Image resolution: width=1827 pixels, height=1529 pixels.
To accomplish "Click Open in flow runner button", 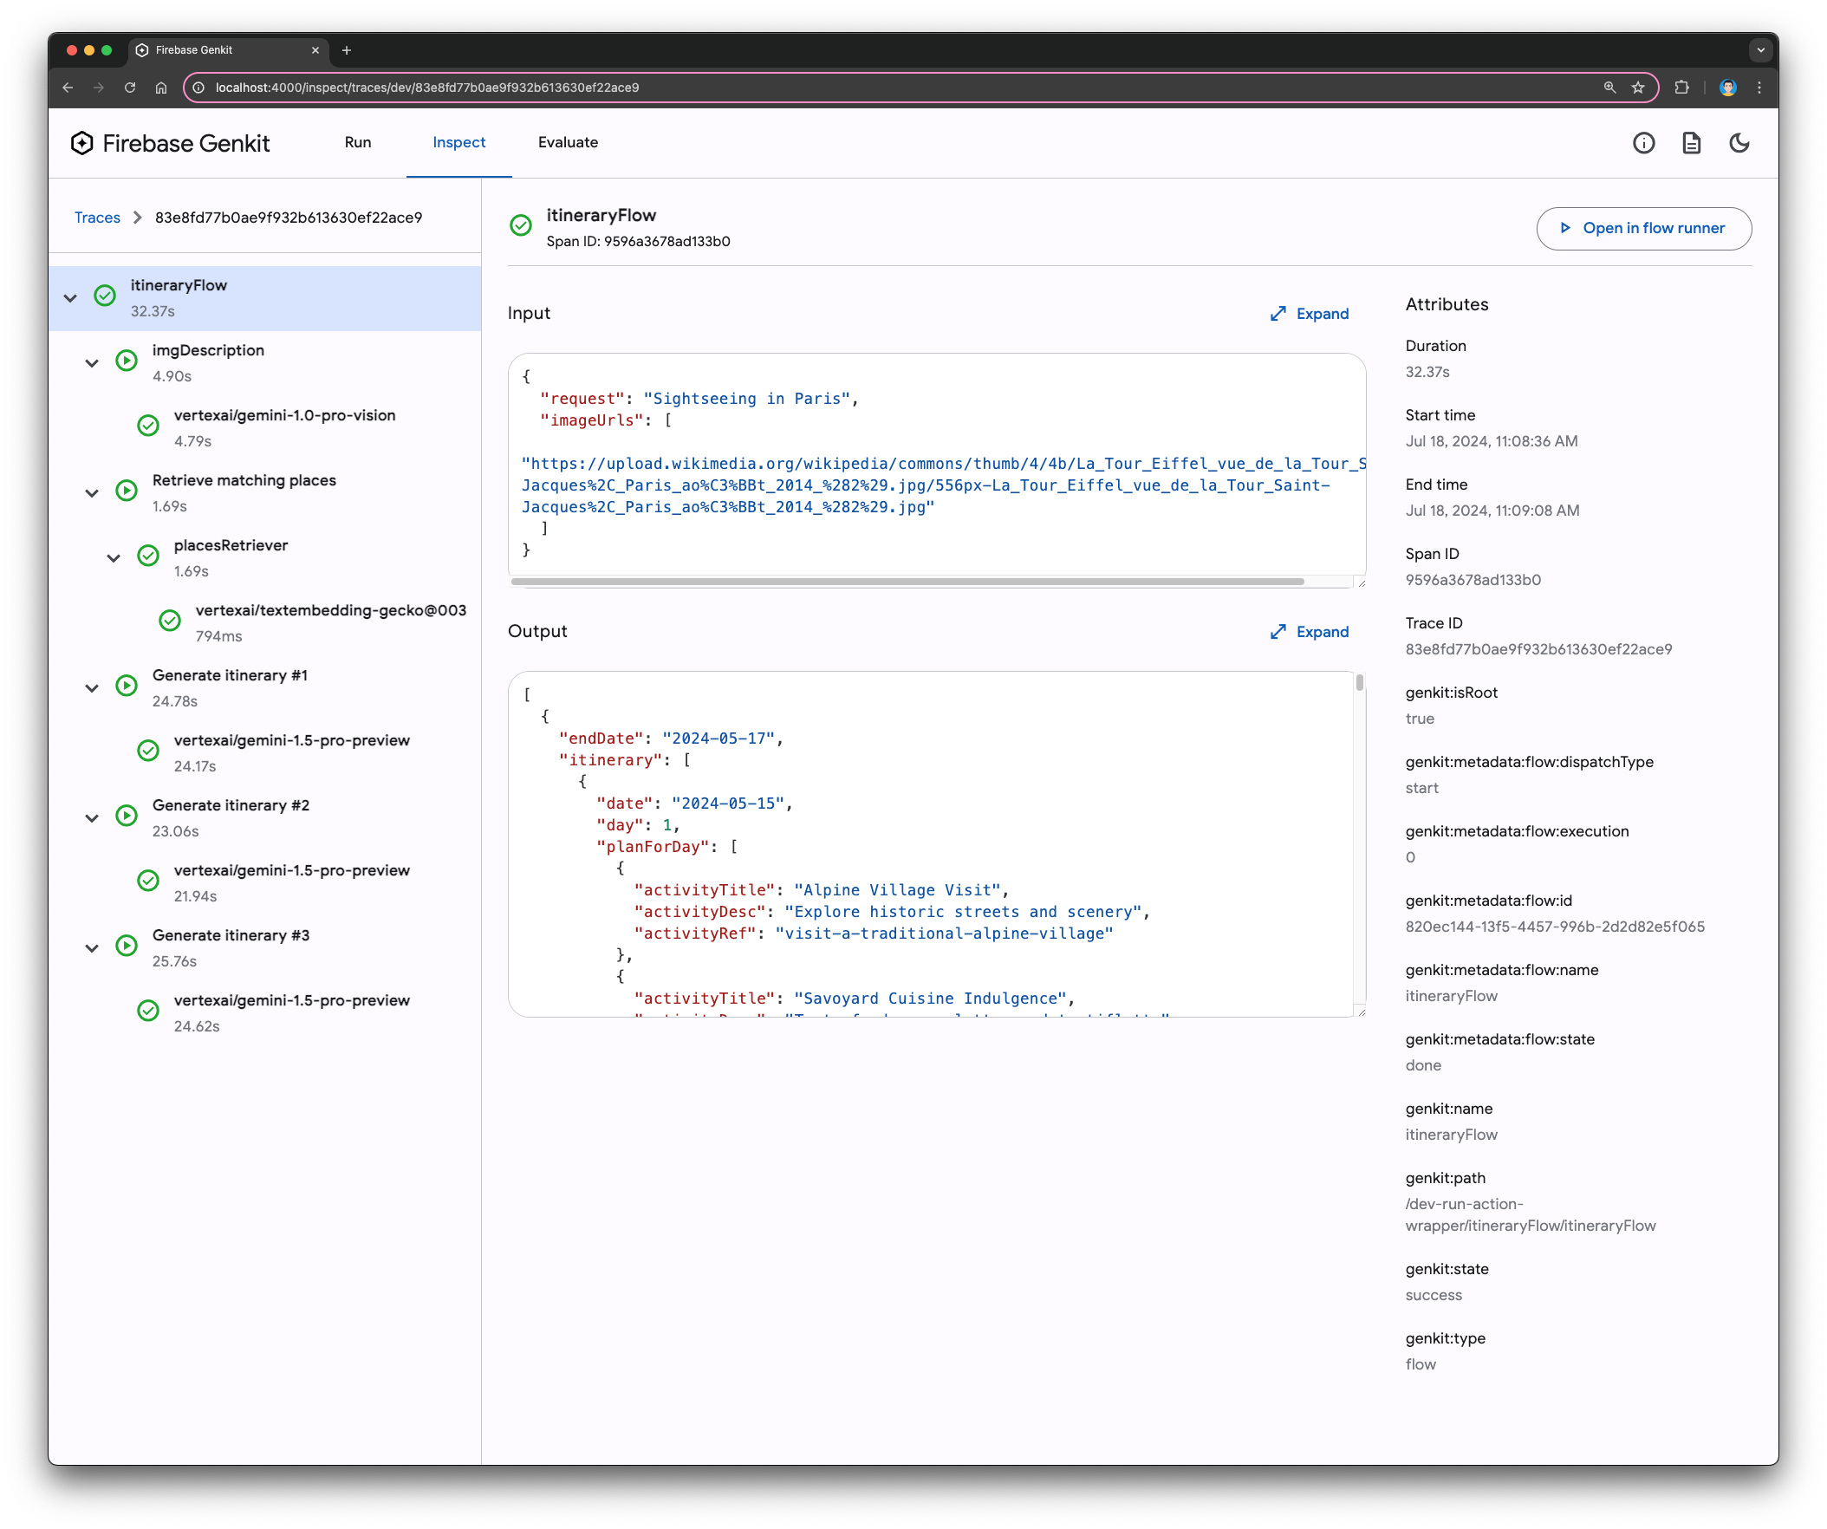I will tap(1643, 228).
